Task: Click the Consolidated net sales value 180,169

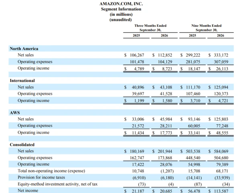Action: 137,151
